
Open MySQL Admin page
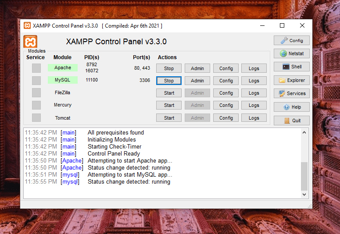click(x=197, y=81)
